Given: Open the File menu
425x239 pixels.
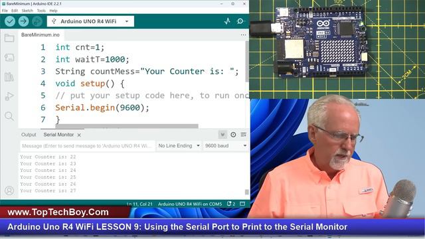Looking at the screenshot, I should click(x=5, y=11).
